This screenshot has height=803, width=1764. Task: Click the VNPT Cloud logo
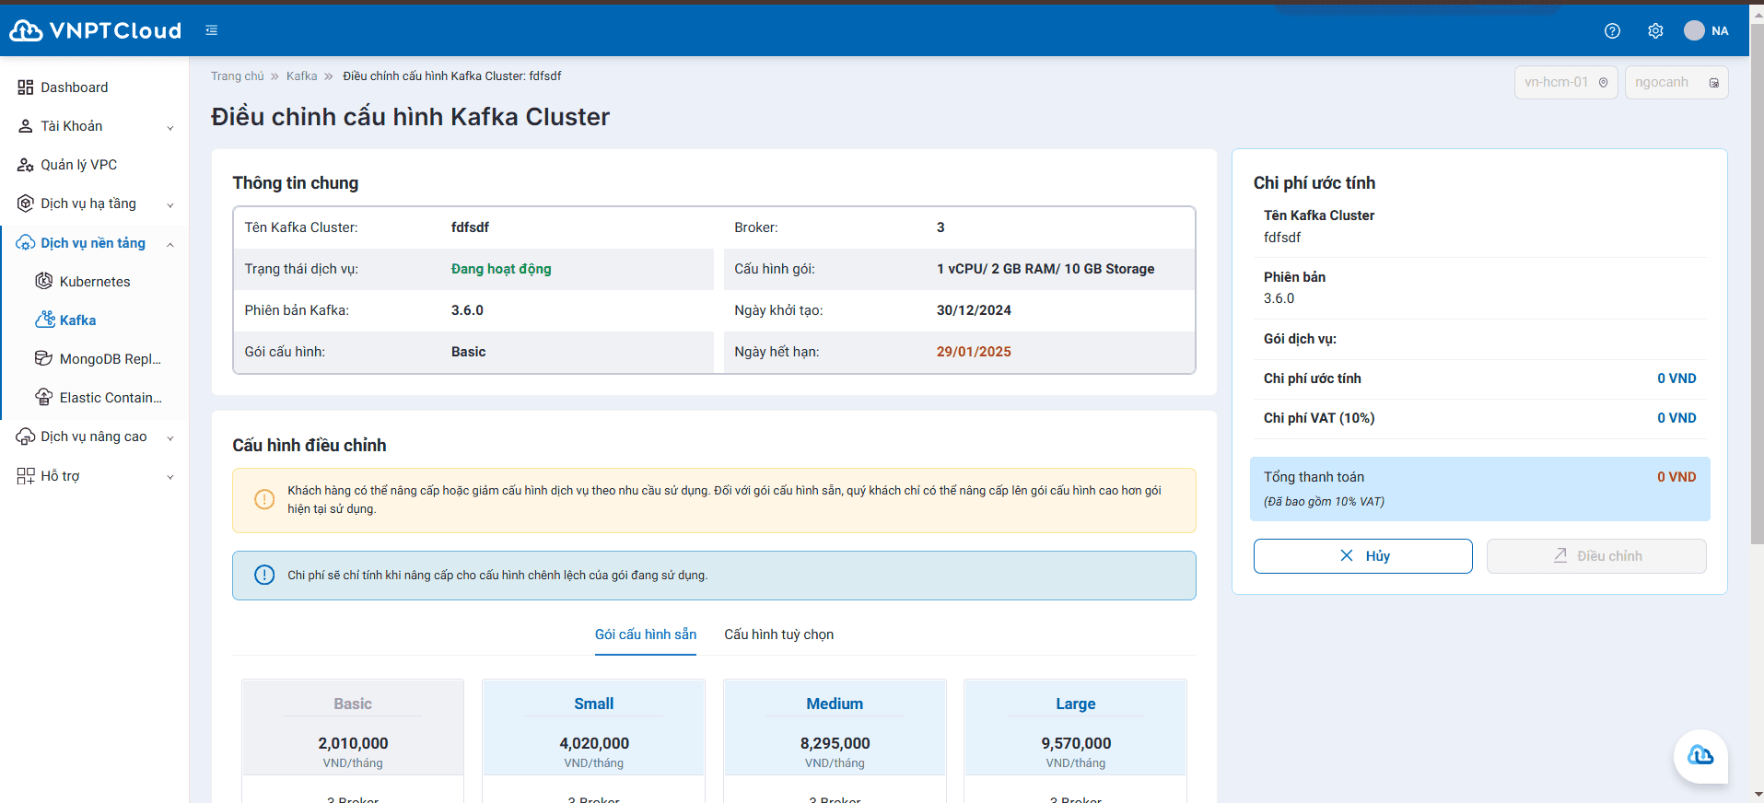(x=96, y=30)
